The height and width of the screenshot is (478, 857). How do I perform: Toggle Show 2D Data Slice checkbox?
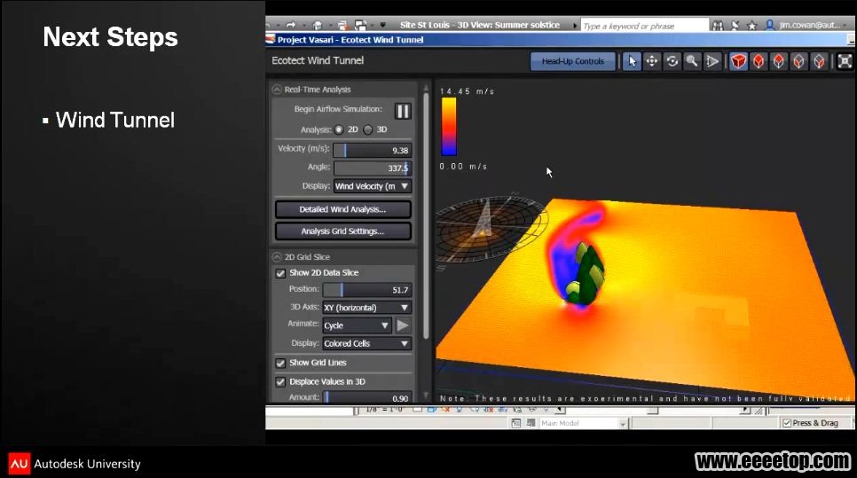tap(280, 273)
